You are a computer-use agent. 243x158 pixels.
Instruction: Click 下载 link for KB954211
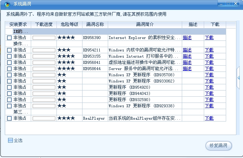point(209,50)
